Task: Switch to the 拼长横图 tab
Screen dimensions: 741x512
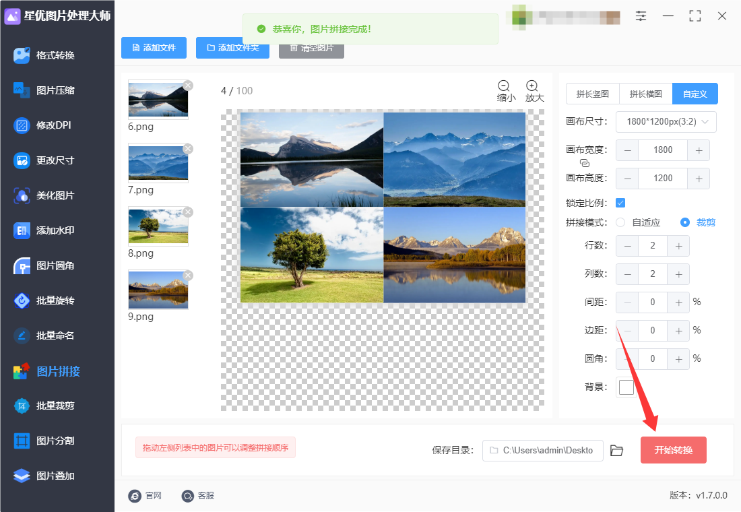Action: point(646,94)
